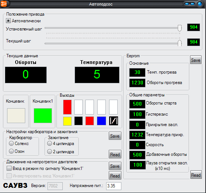Enable 'Вход в режим по сигналу Концевик1'
Screen dimensions: 206x193
point(9,168)
